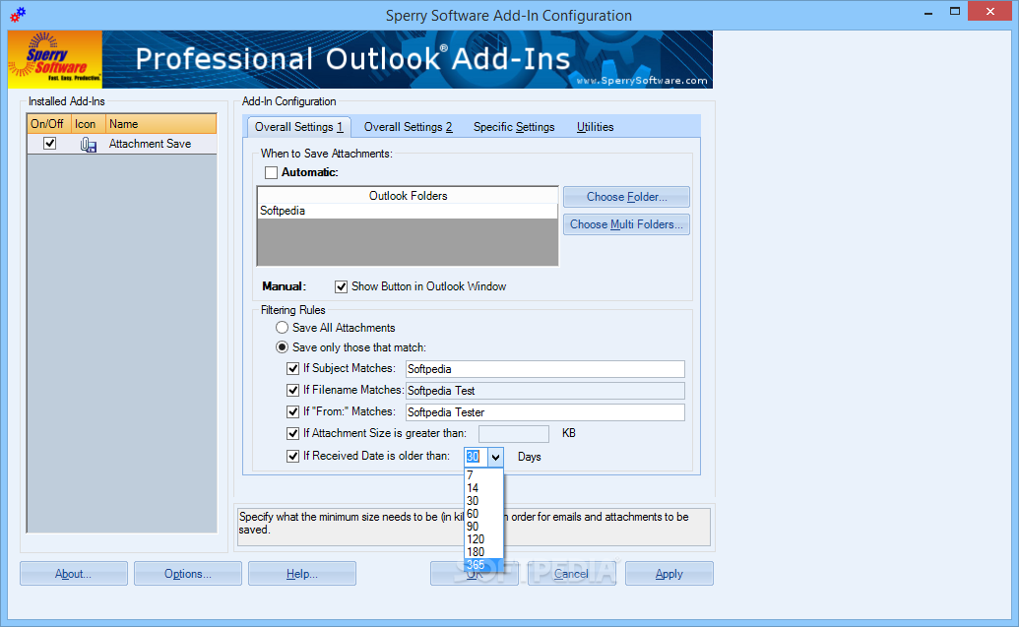Screen dimensions: 1019x627
Task: Choose 7 from the days list
Action: tap(483, 475)
